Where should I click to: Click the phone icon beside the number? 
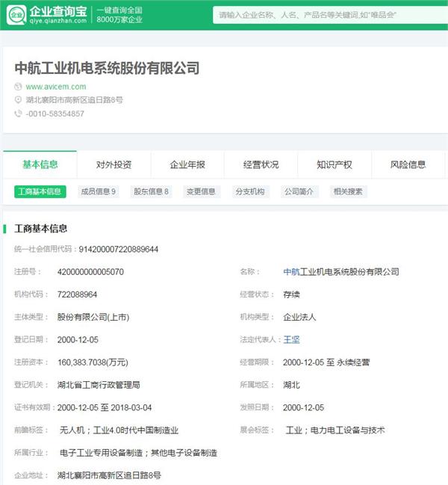(x=18, y=114)
